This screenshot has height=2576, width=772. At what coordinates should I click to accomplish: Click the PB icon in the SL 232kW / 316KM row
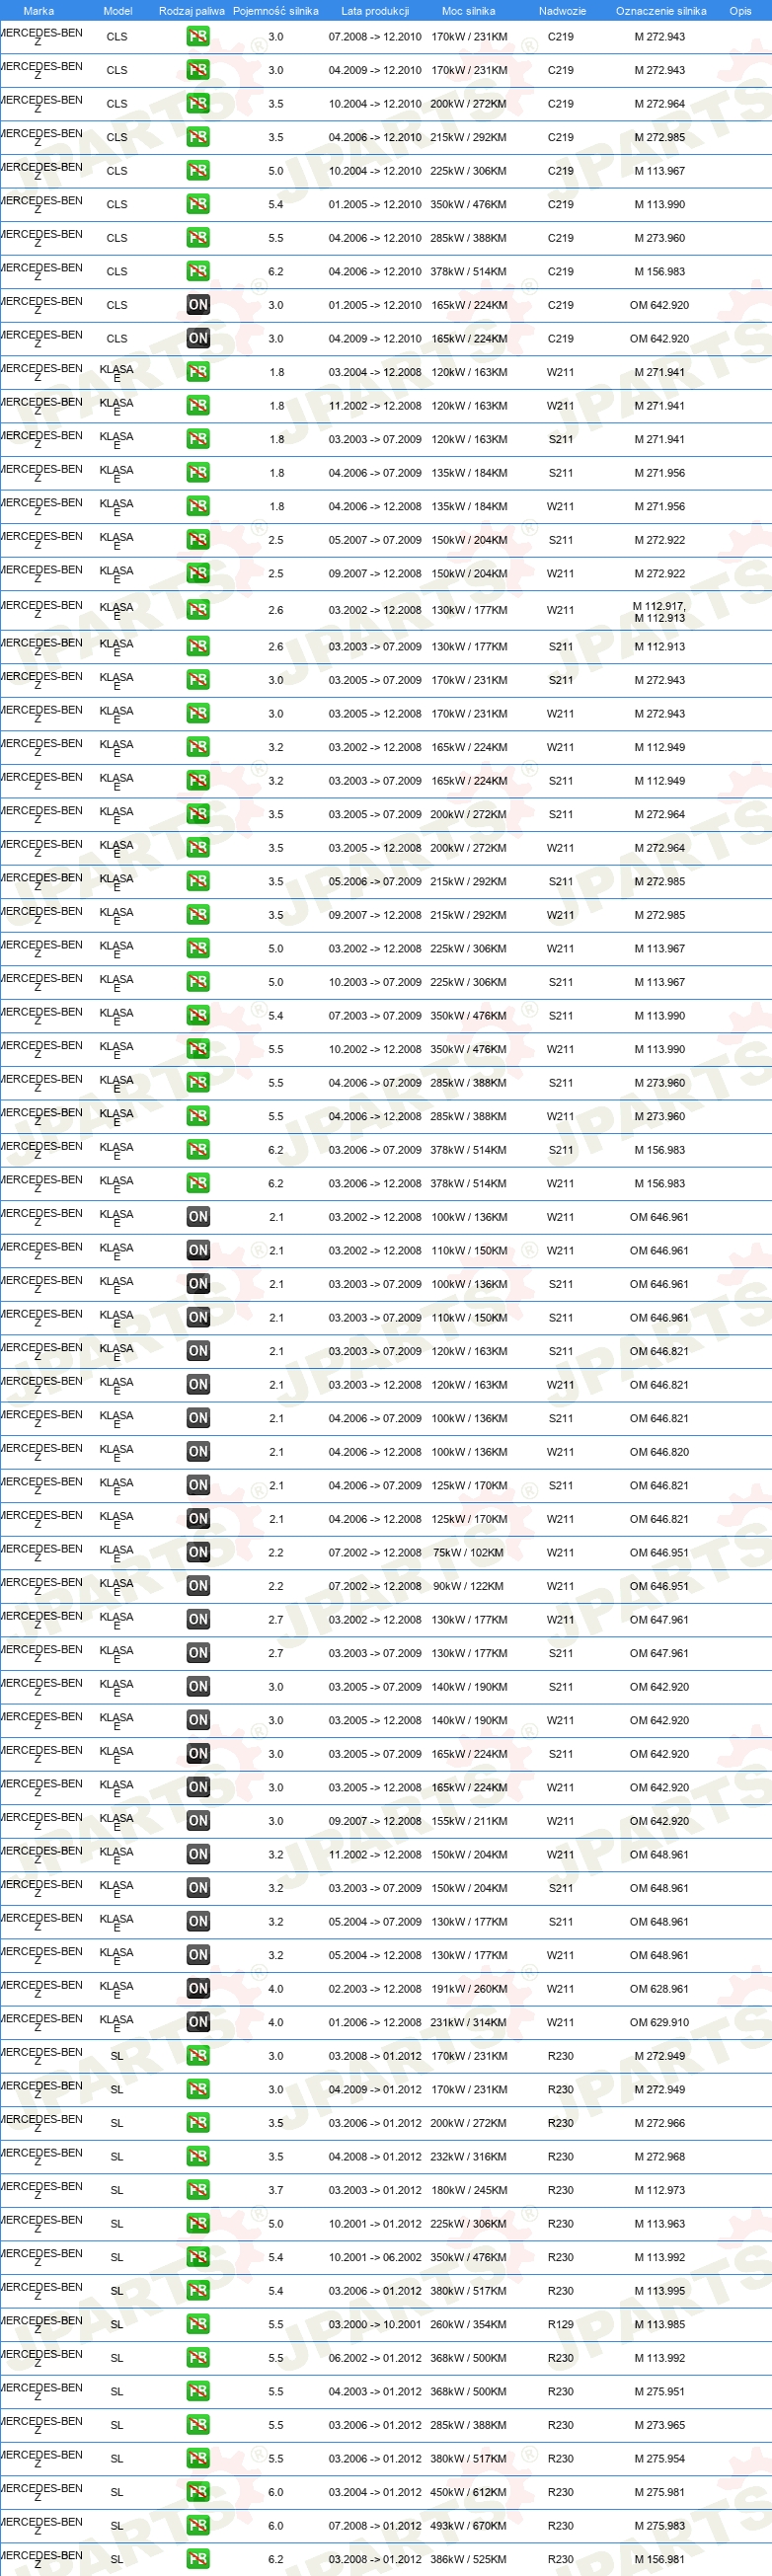(198, 2156)
